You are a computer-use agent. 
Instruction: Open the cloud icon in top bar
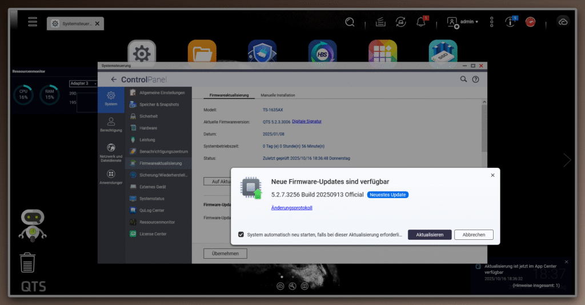coord(563,22)
